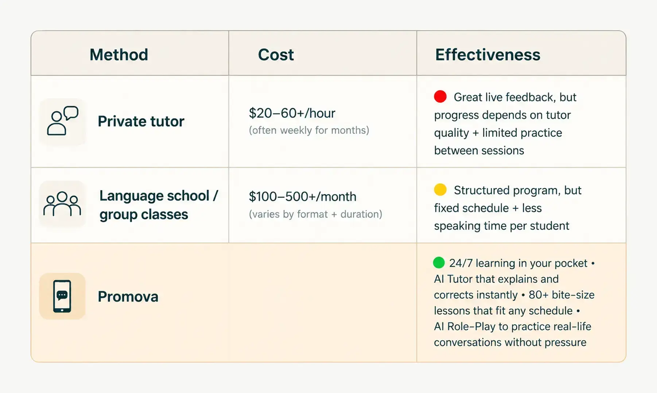Click the Private tutor label
The width and height of the screenshot is (657, 393).
pos(141,121)
